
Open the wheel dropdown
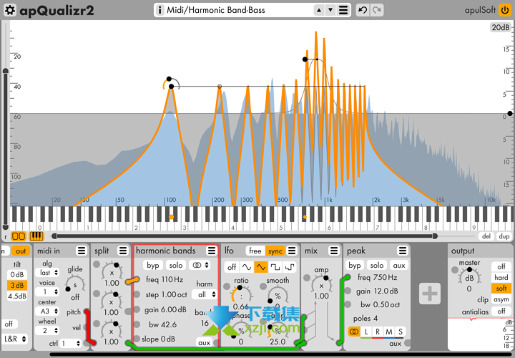click(48, 330)
